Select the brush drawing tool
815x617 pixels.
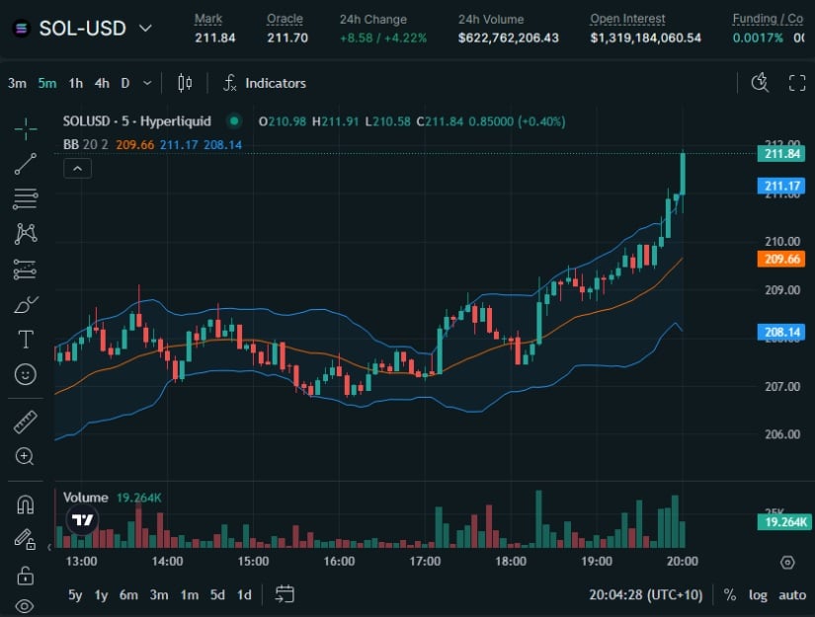coord(26,305)
